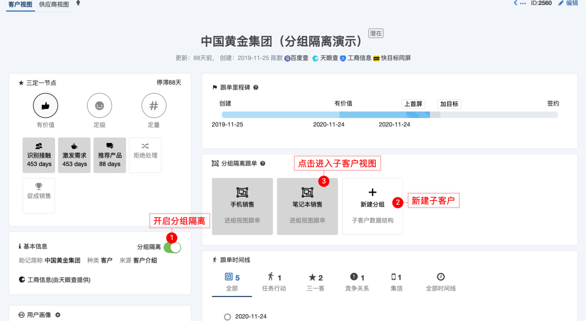Click the help icon beside 分组隔离跟单
This screenshot has height=321, width=586.
coord(263,164)
